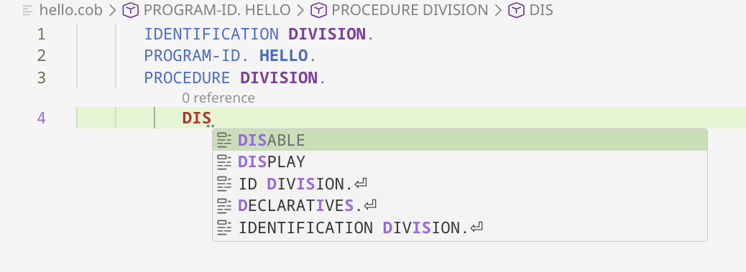Open the DIS breadcrumb symbol list
This screenshot has width=746, height=272.
click(x=541, y=10)
